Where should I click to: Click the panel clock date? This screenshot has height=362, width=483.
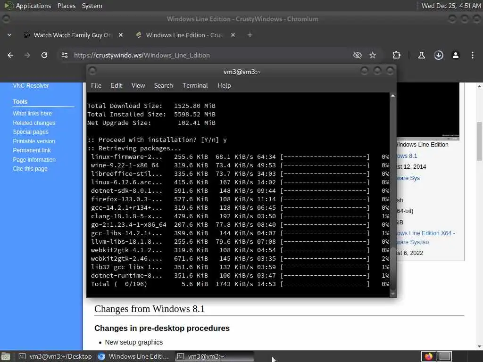(451, 6)
